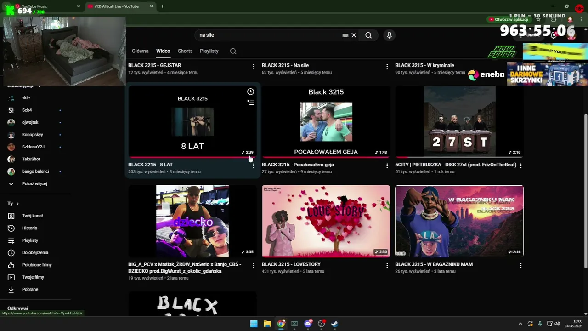588x331 pixels.
Task: Expand the Ty section chevron
Action: pyautogui.click(x=17, y=204)
